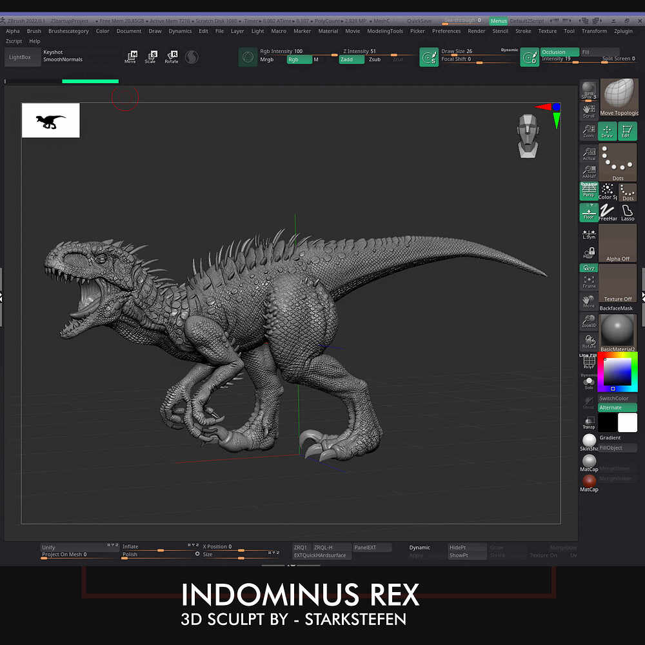The width and height of the screenshot is (645, 645).
Task: Select the red MatCap material sphere
Action: (x=589, y=483)
